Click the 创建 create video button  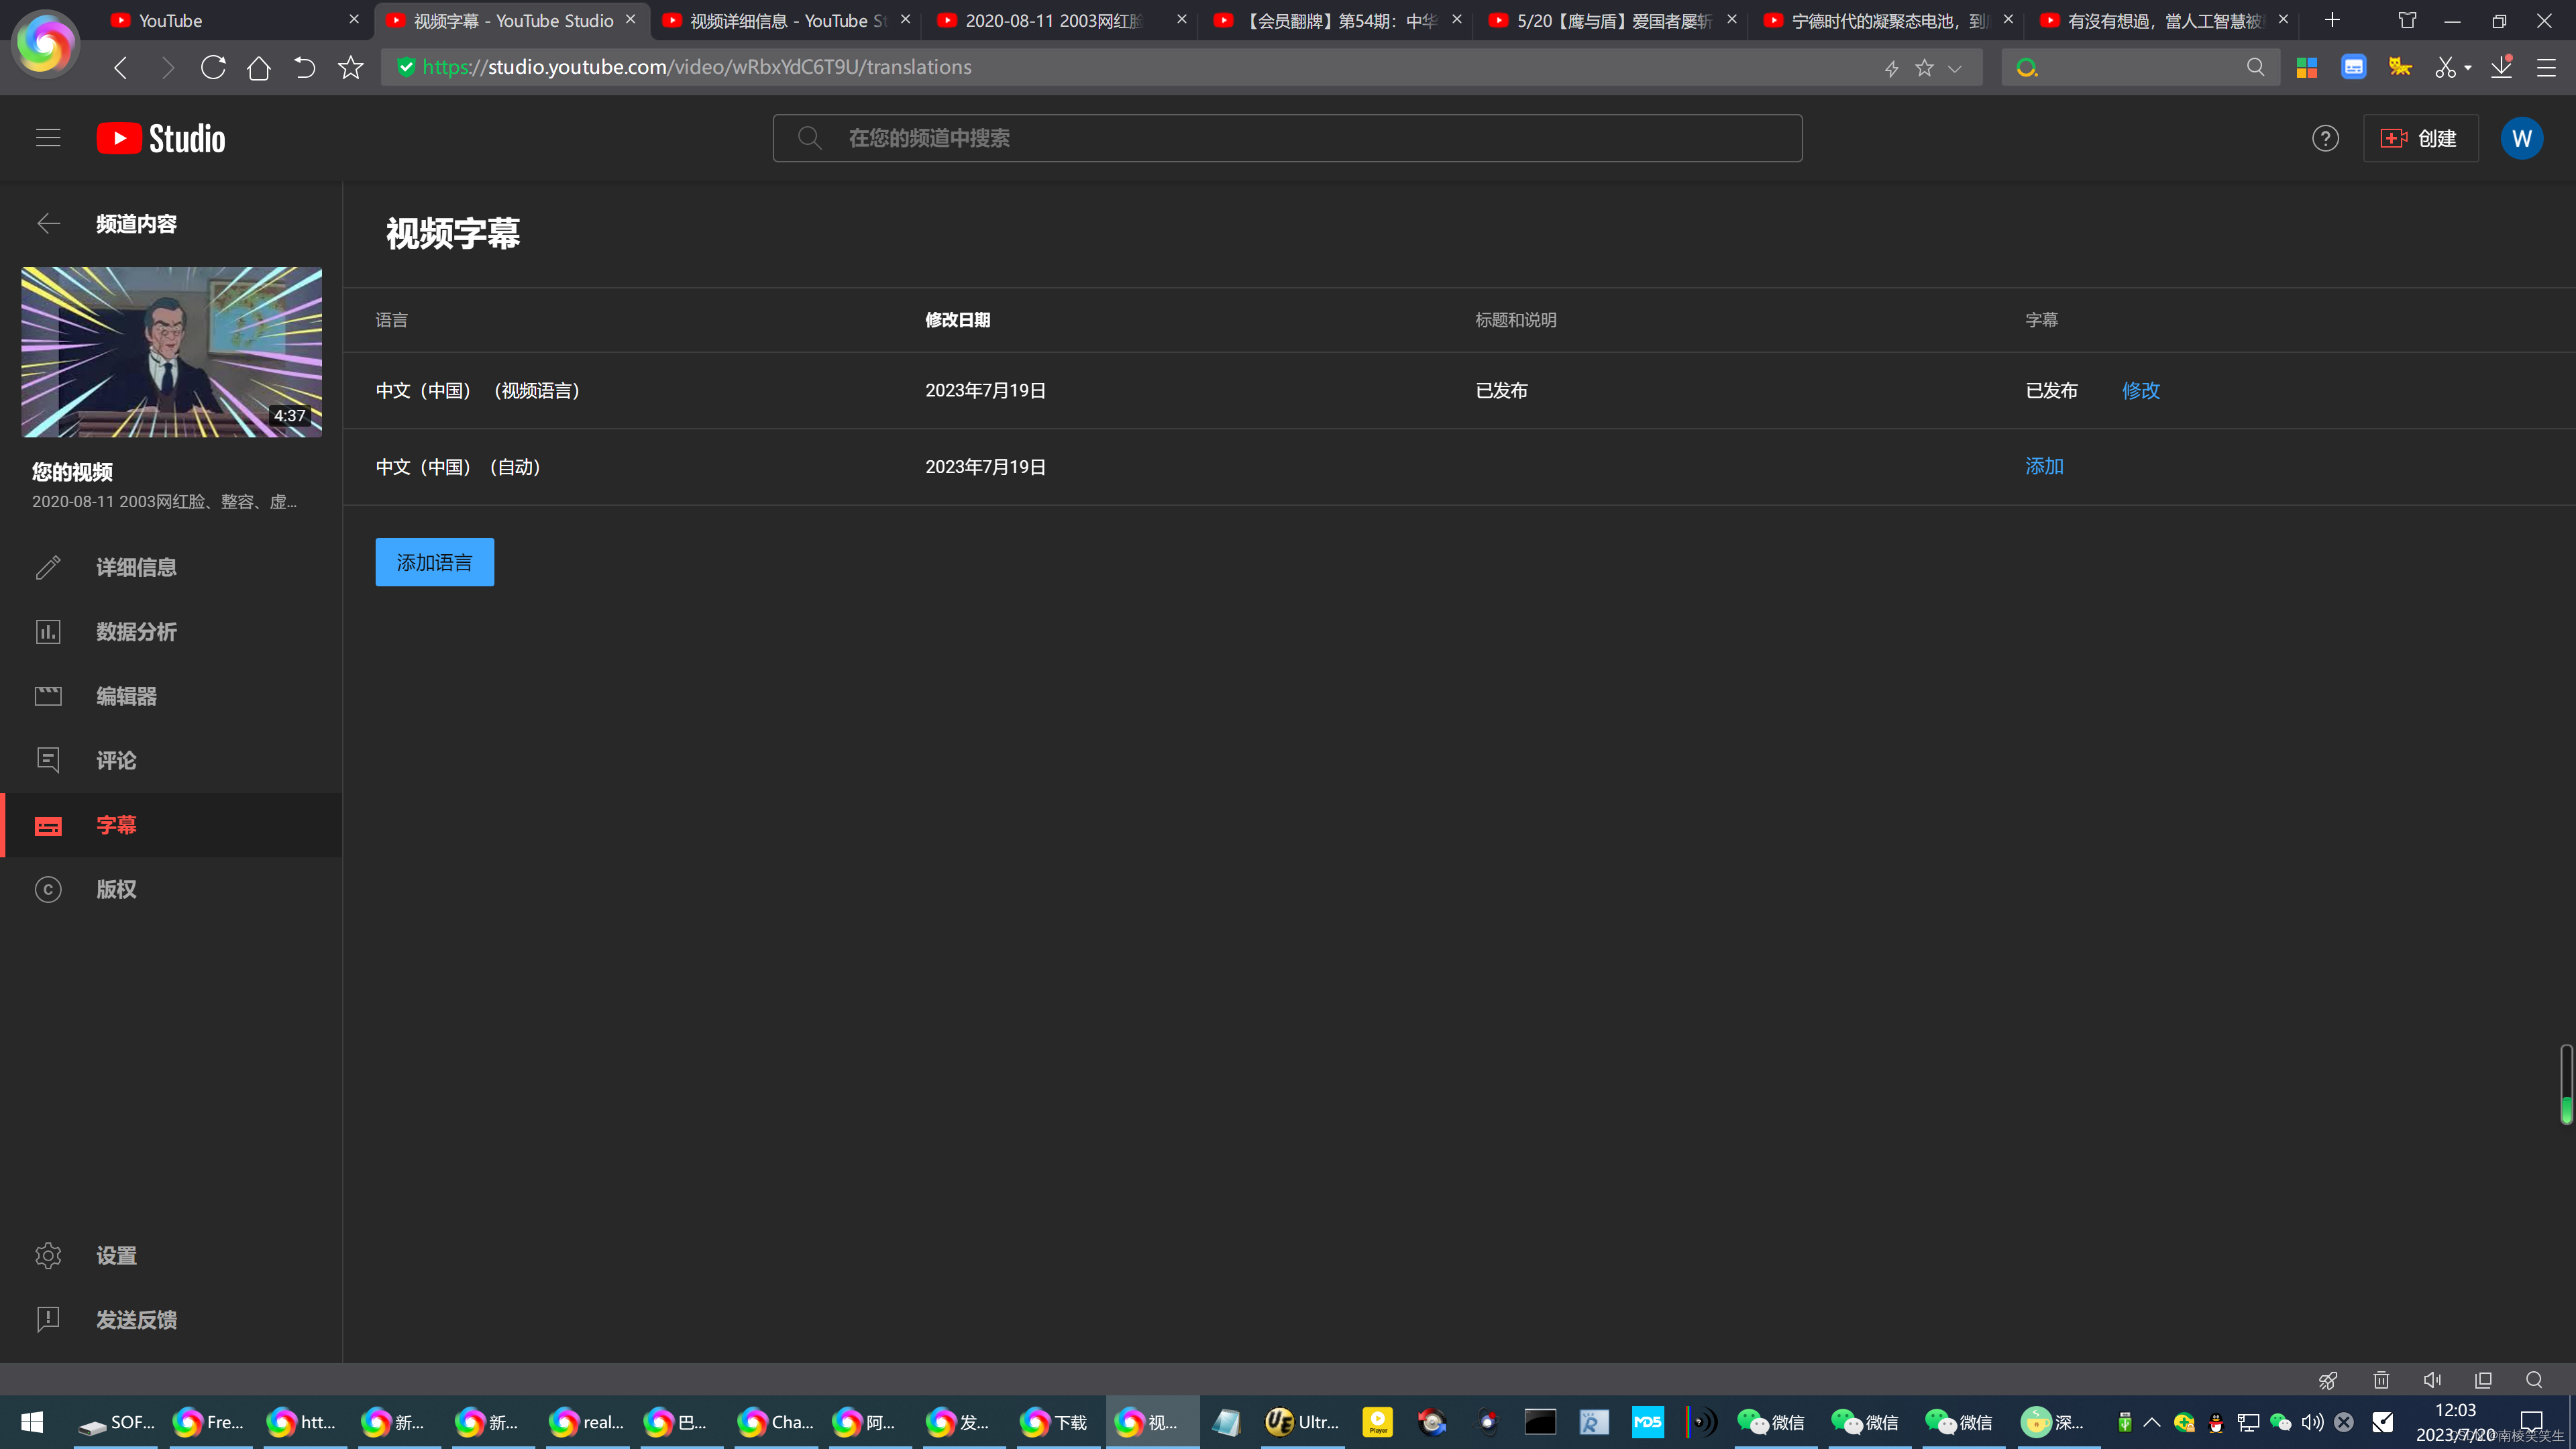click(x=2420, y=138)
